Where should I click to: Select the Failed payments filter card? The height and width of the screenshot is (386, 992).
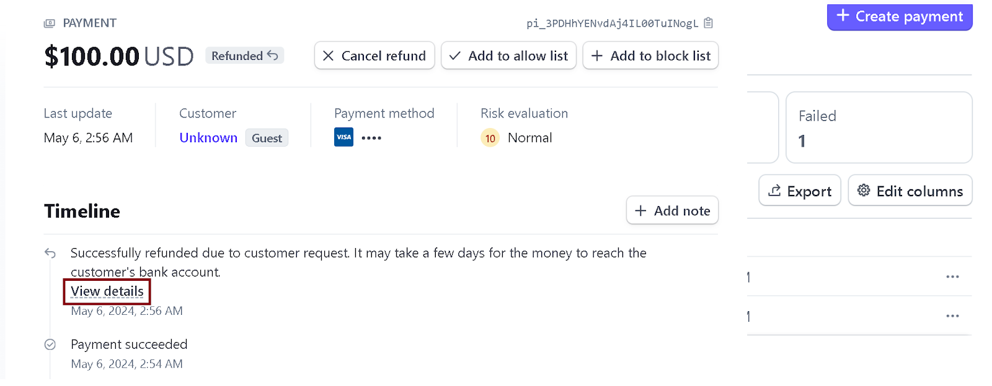tap(879, 127)
